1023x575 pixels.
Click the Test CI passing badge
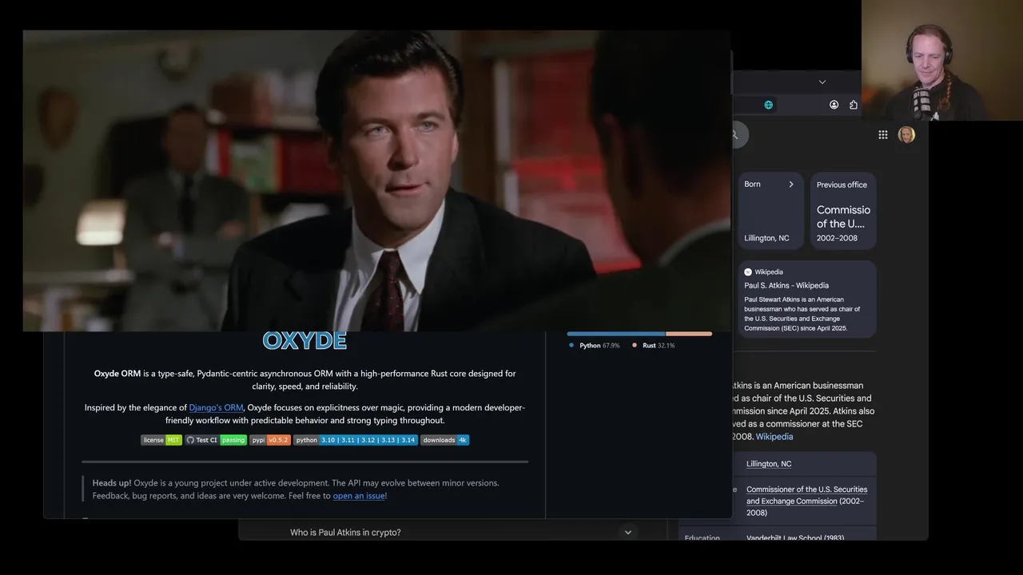point(216,440)
